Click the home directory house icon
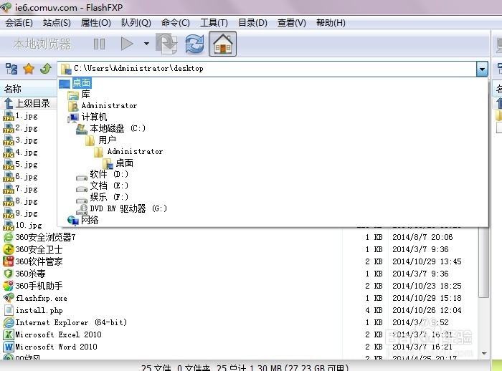The width and height of the screenshot is (502, 371). click(222, 44)
